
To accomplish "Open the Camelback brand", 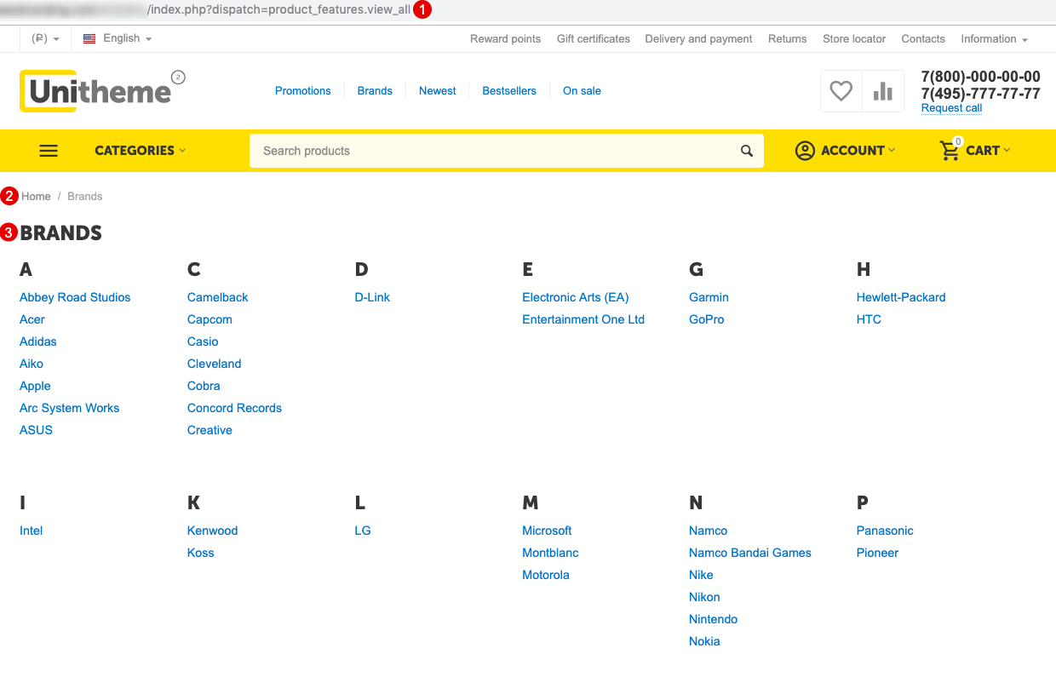I will pos(218,297).
